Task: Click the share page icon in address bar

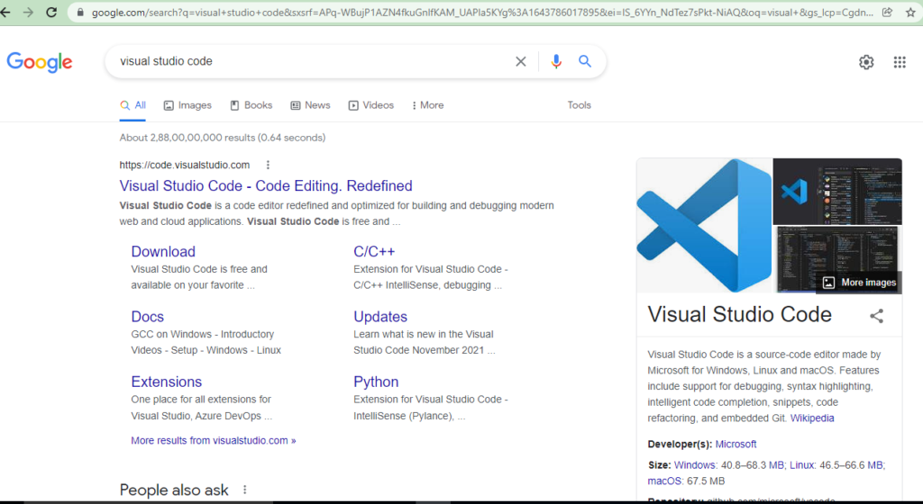Action: coord(887,13)
